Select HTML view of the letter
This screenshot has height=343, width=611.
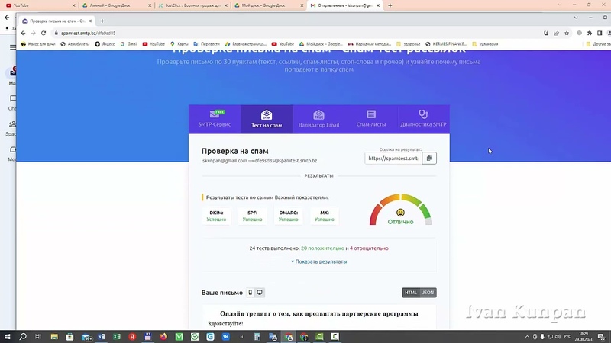click(411, 293)
